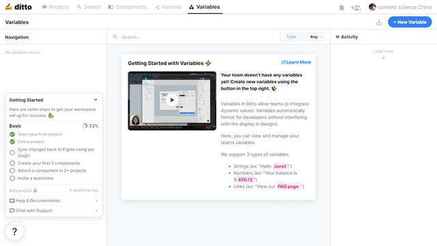
Task: Switch to the Components tab
Action: tap(128, 7)
